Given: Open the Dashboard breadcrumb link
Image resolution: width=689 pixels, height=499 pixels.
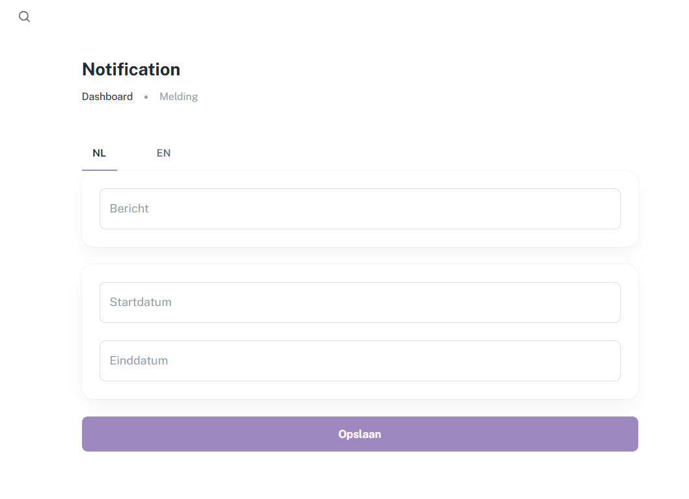Looking at the screenshot, I should (x=107, y=97).
